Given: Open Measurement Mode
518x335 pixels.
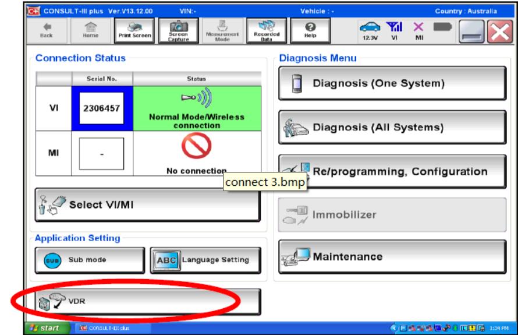Looking at the screenshot, I should click(x=222, y=31).
